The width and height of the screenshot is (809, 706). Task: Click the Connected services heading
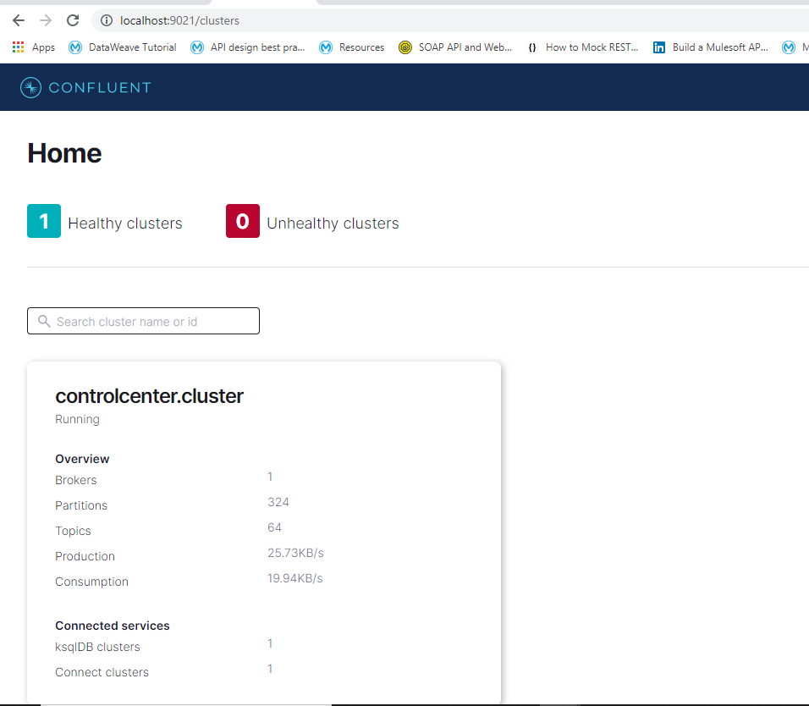[113, 626]
